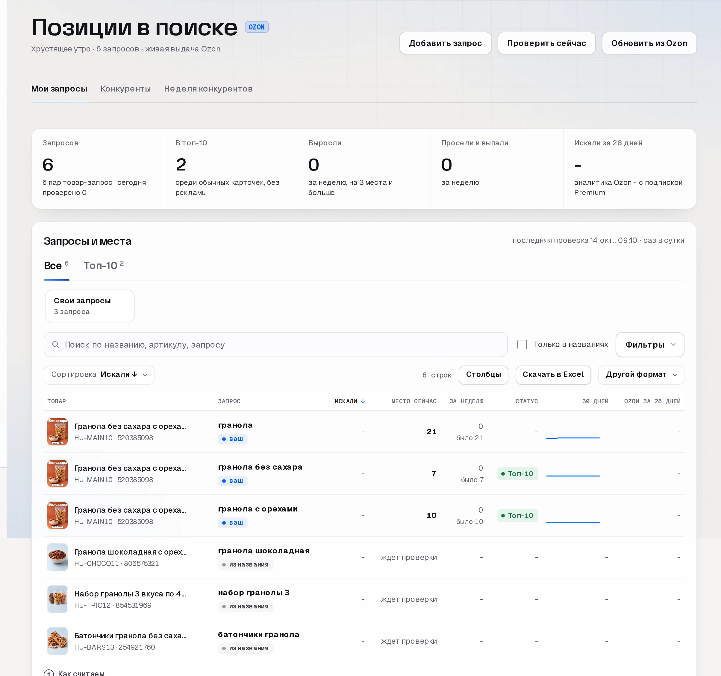721x676 pixels.
Task: Open the thumbnail of the гранола row product
Action: click(57, 431)
